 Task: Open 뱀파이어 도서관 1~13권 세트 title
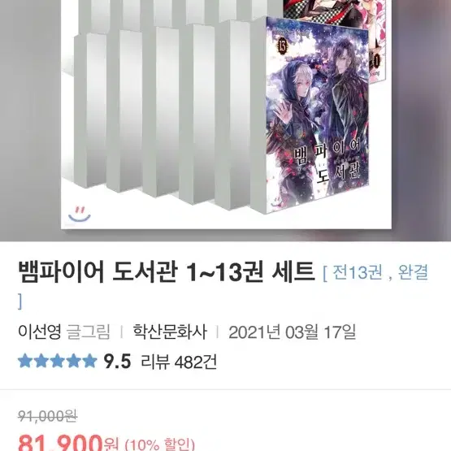(x=167, y=272)
